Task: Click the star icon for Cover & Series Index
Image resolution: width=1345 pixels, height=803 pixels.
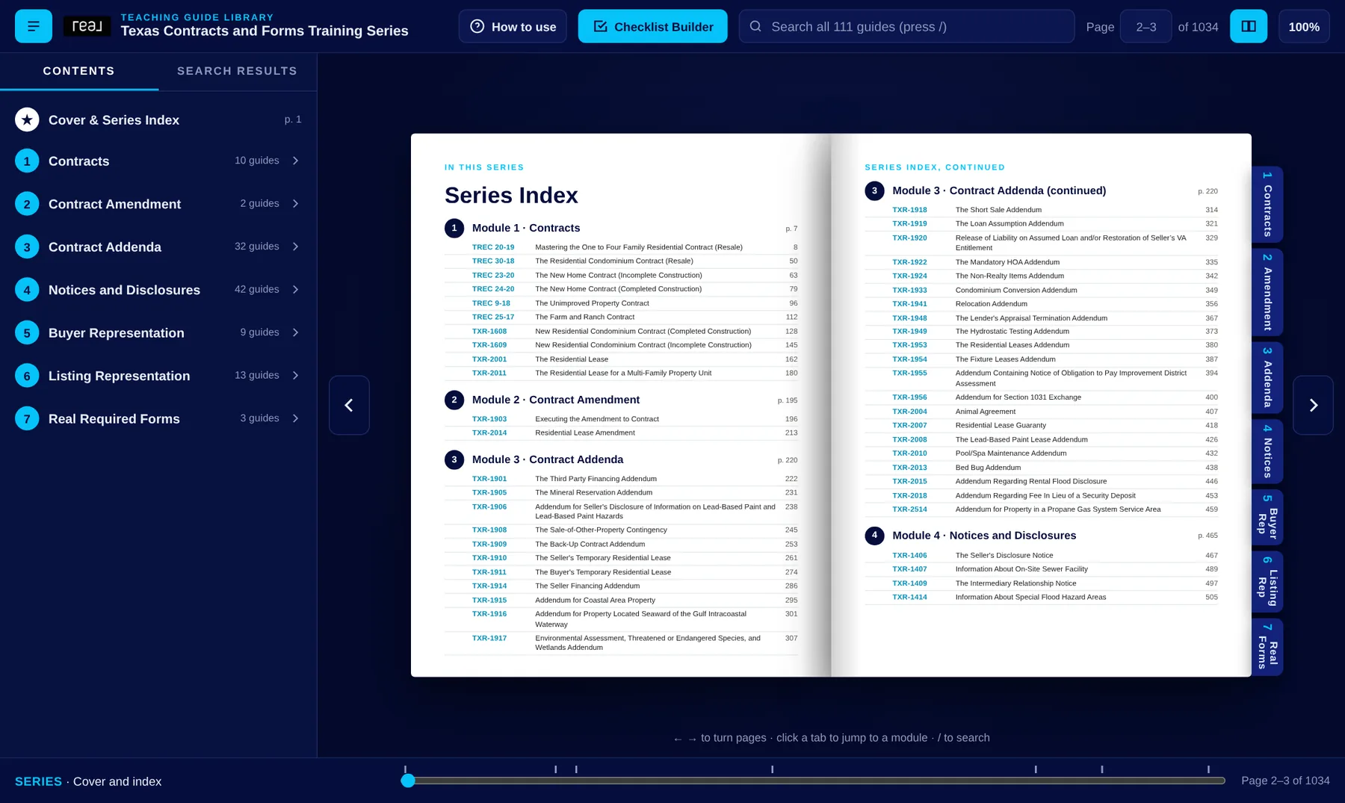Action: click(27, 120)
